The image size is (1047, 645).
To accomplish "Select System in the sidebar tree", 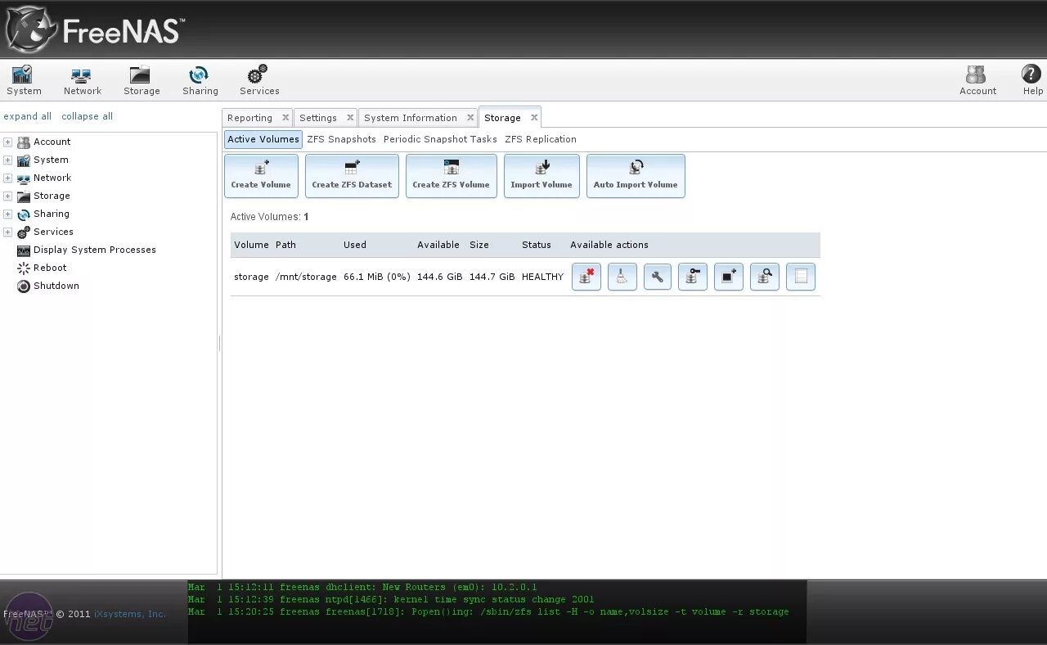I will point(51,160).
